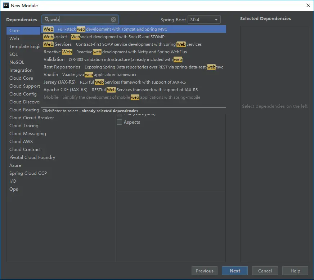Pick the Web Services SOAP suggestion
This screenshot has height=280, width=314.
pyautogui.click(x=133, y=44)
